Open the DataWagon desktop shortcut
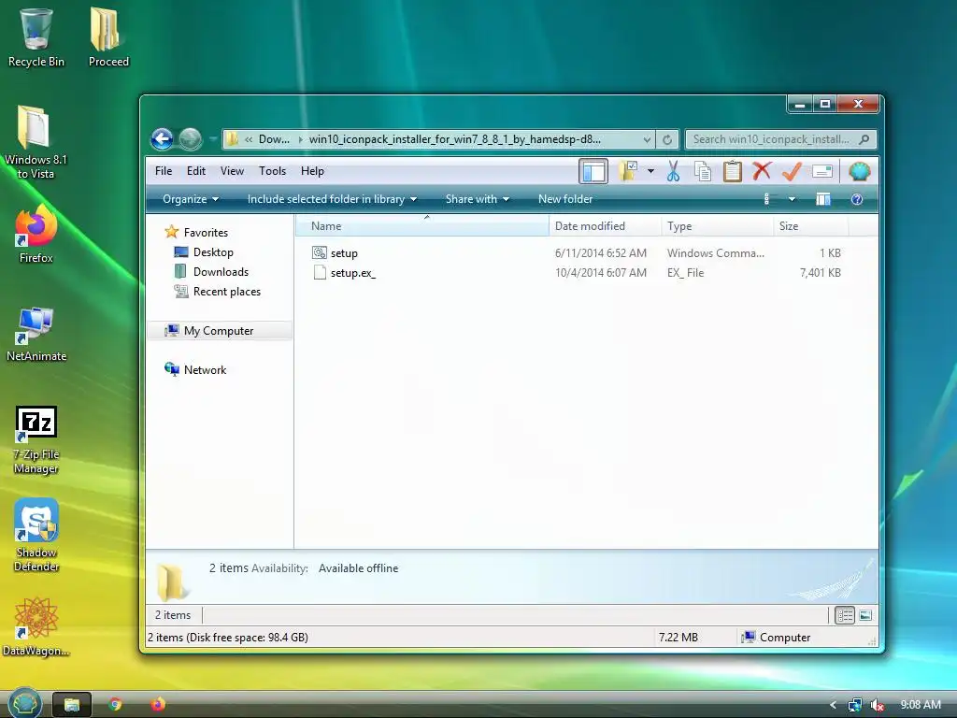Screen dimensions: 957x718 point(36,627)
